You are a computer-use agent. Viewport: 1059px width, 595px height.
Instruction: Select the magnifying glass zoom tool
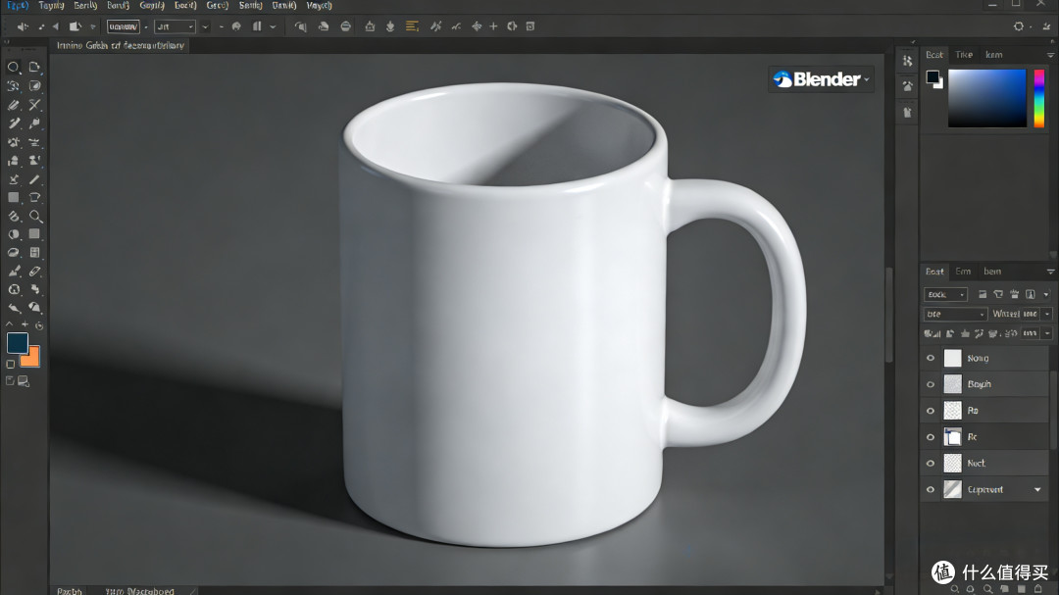(35, 217)
